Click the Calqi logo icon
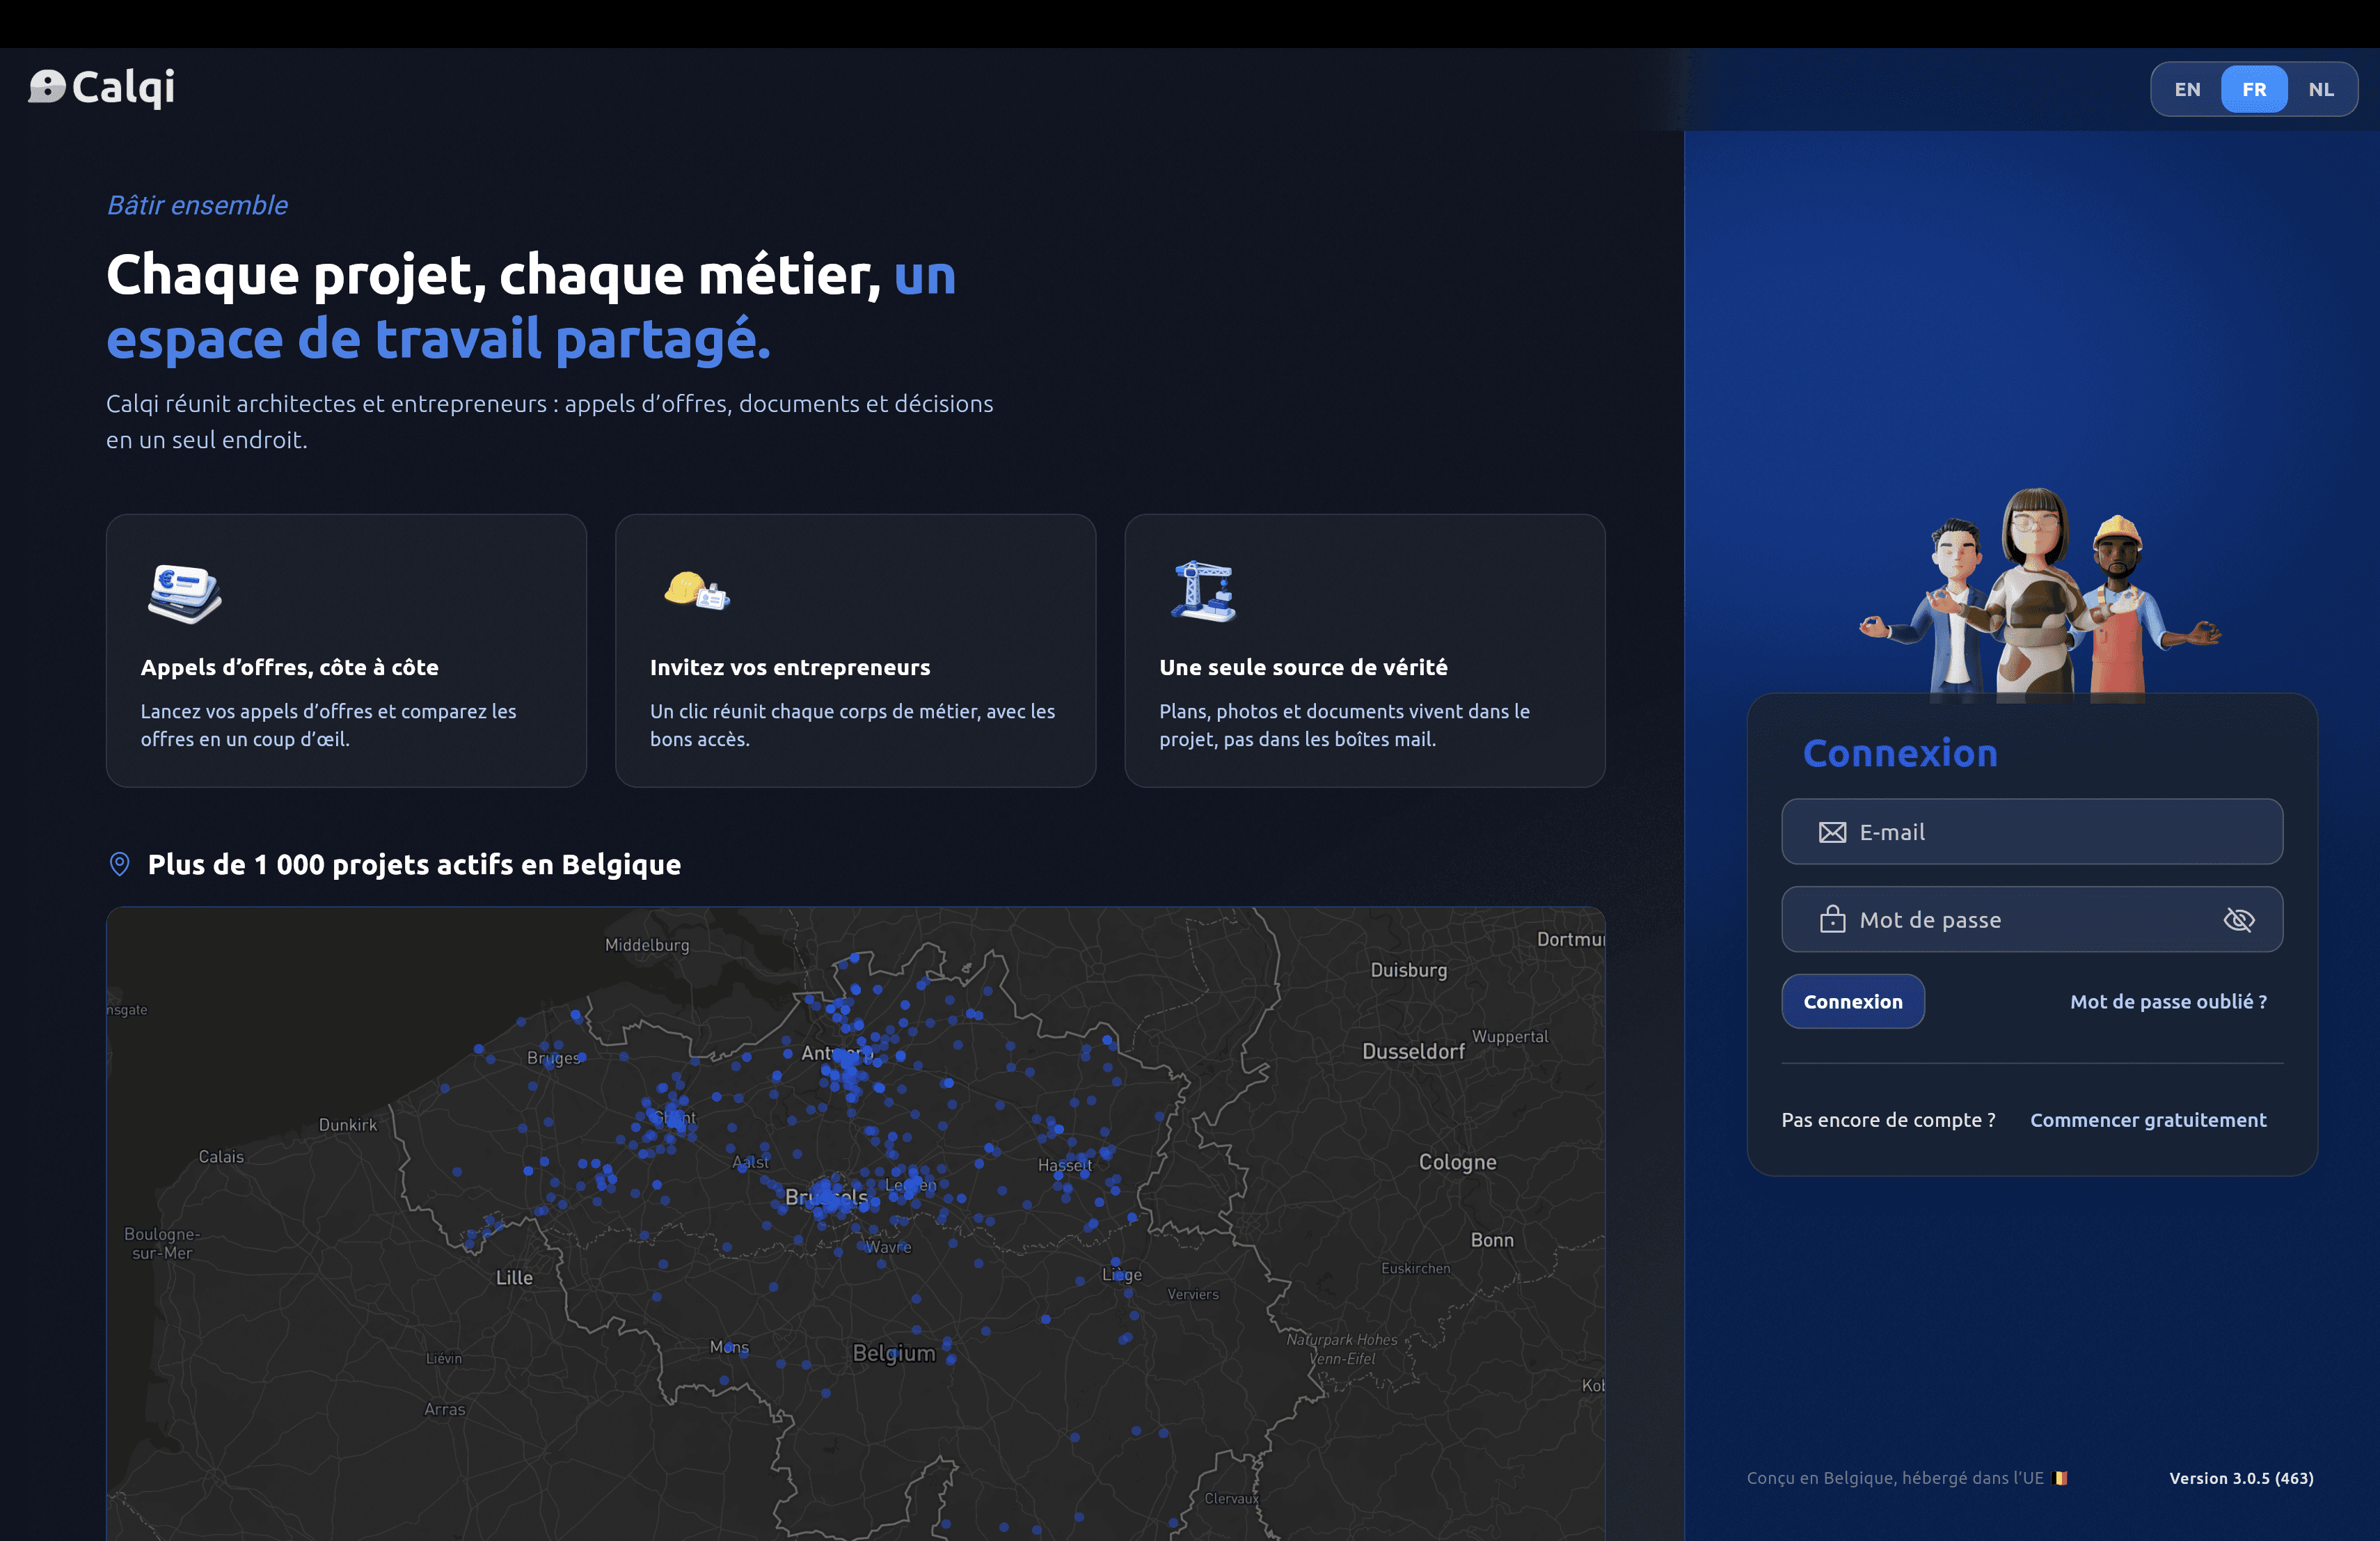 pyautogui.click(x=47, y=87)
